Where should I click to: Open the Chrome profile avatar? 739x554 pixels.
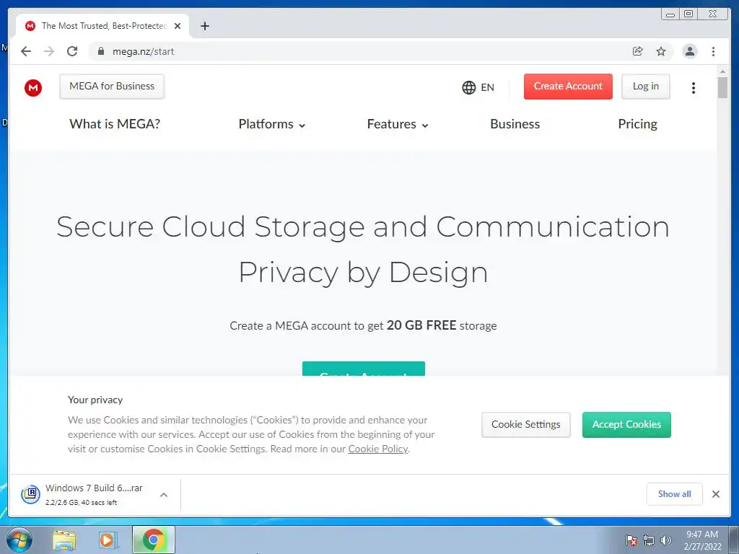[689, 51]
